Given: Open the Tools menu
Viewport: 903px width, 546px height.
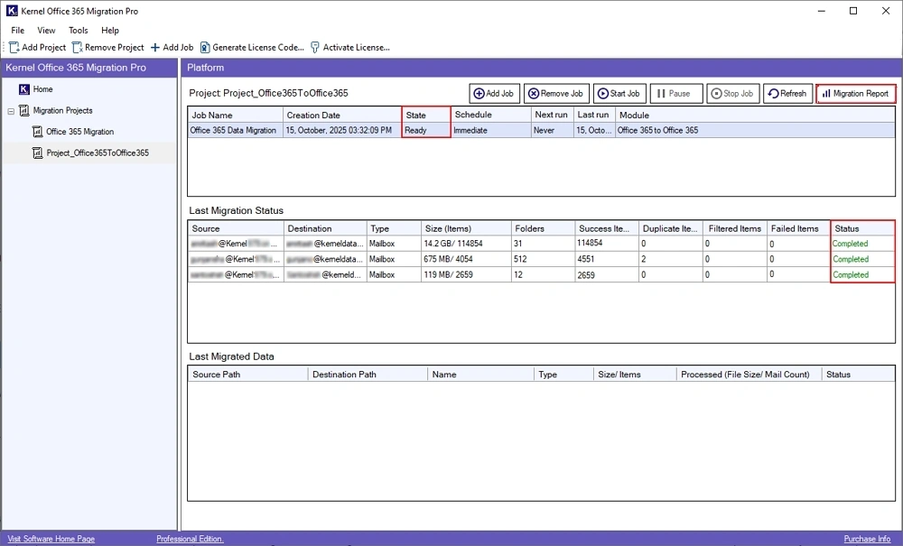Looking at the screenshot, I should (79, 31).
